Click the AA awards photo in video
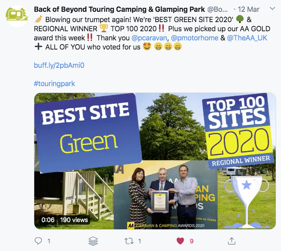This screenshot has width=281, height=251. (x=166, y=195)
